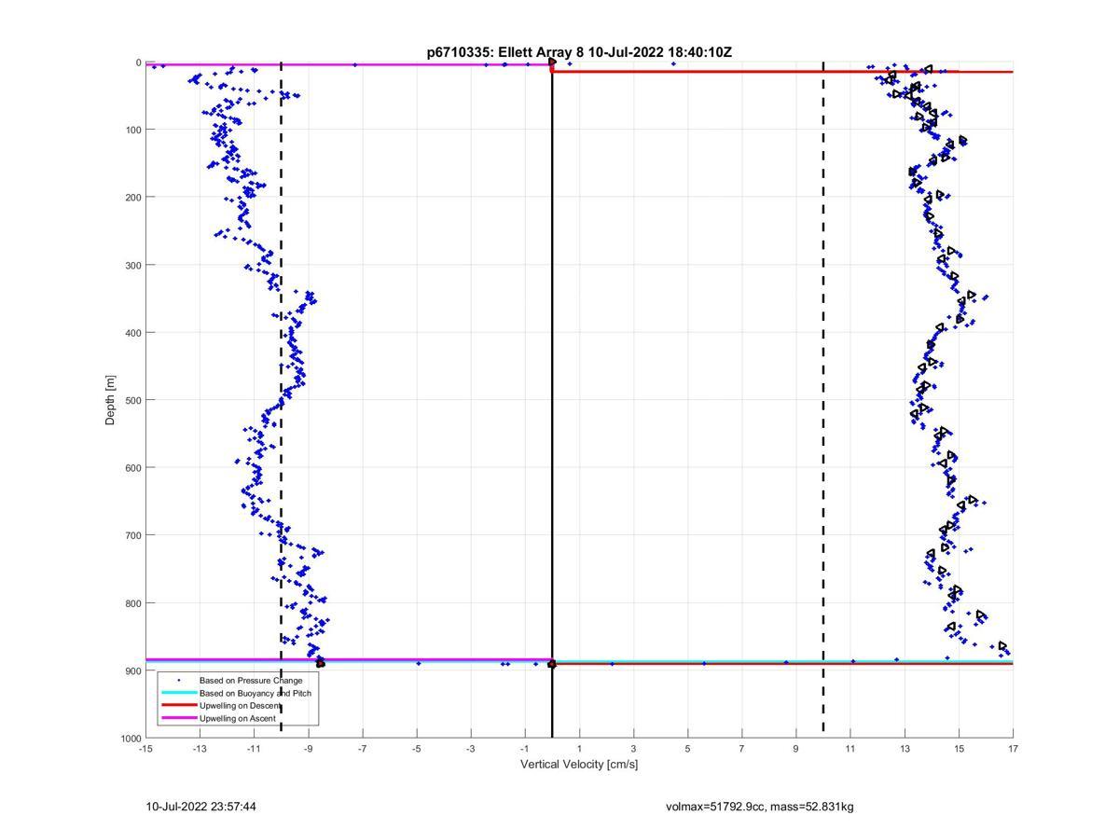Click the y-axis tick label '1000'
The height and width of the screenshot is (829, 1119).
[x=130, y=738]
